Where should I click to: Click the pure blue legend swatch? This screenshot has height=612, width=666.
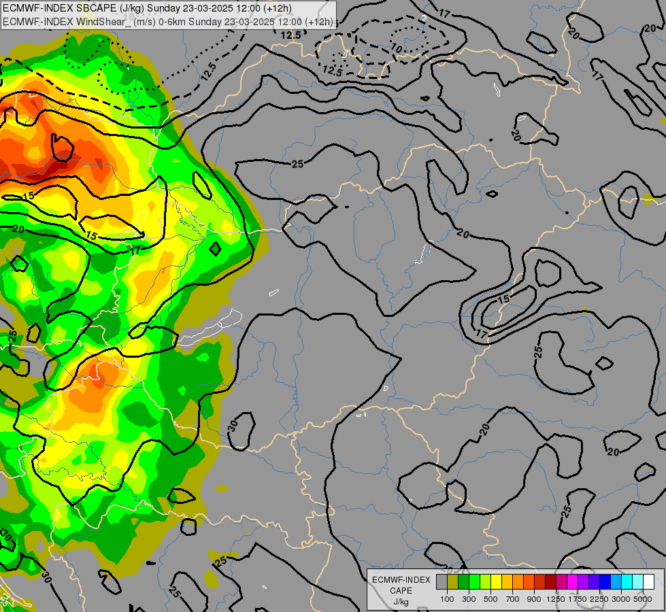605,581
